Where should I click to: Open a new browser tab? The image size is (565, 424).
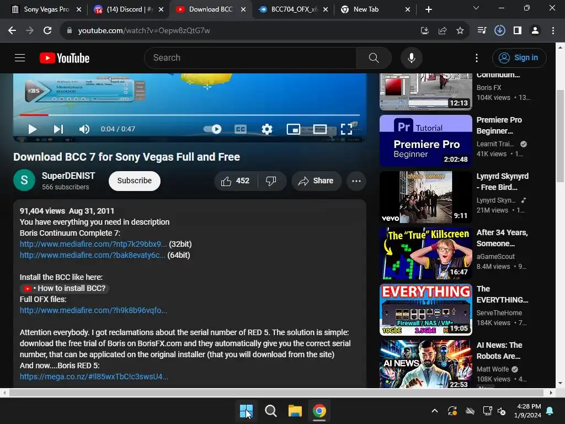[428, 9]
